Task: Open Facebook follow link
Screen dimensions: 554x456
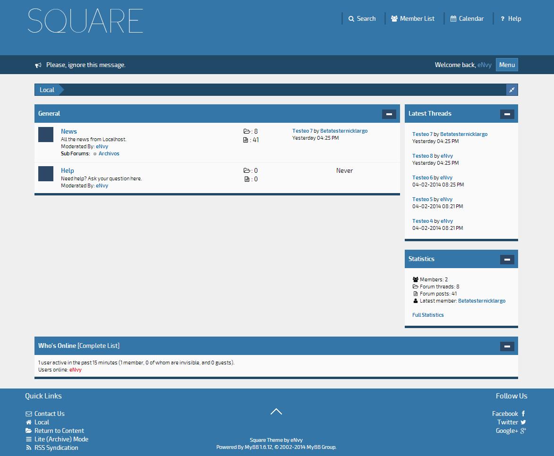Action: [505, 414]
